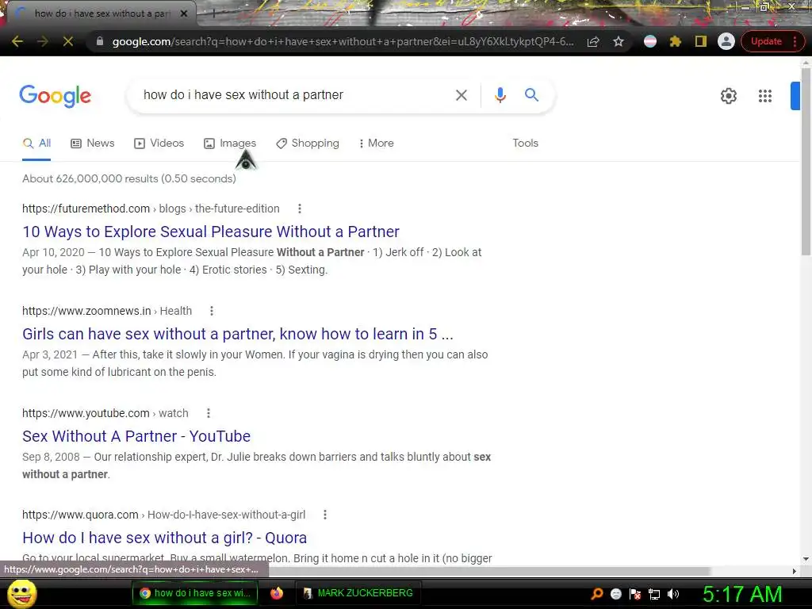Stop page loading with X button

pos(68,41)
